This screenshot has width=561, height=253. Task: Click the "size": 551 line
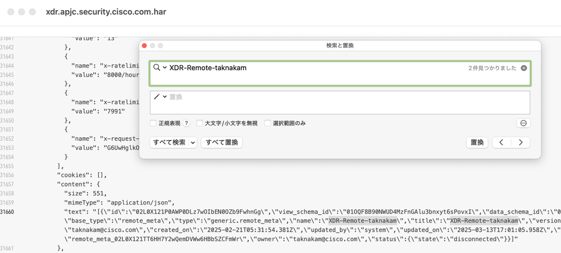pos(84,193)
